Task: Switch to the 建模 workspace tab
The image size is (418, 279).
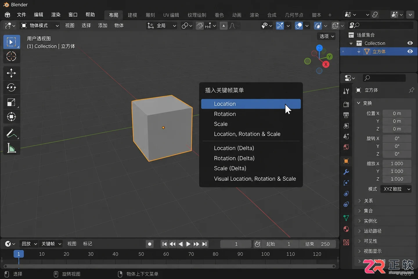Action: pos(132,15)
